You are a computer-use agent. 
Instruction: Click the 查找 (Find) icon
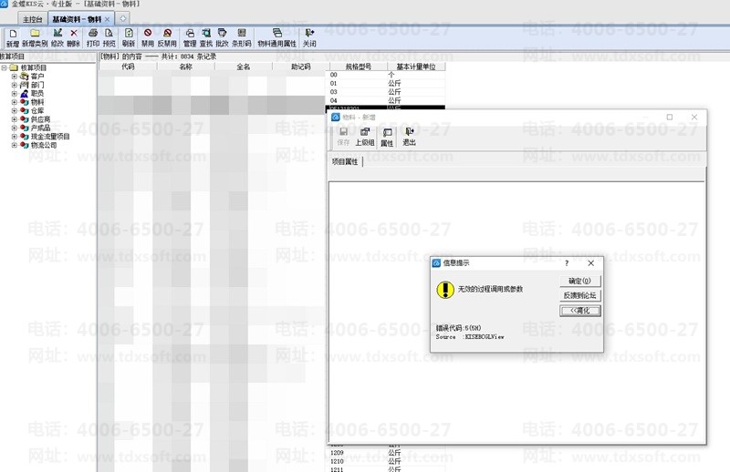pos(206,33)
